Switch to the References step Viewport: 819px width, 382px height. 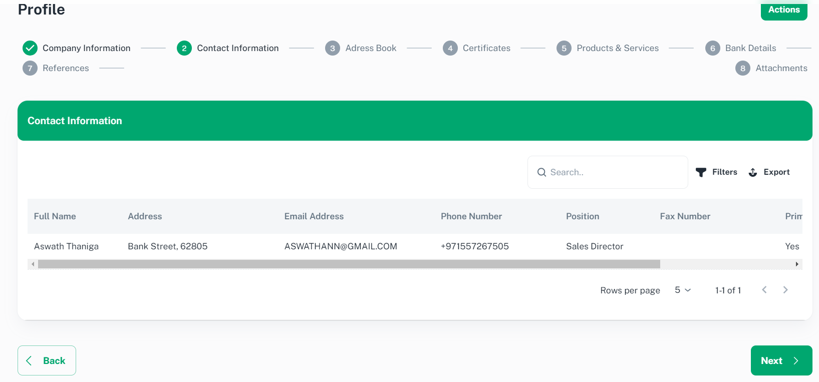[x=65, y=68]
